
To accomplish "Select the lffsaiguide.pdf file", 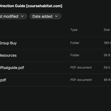I will pos(56,67).
